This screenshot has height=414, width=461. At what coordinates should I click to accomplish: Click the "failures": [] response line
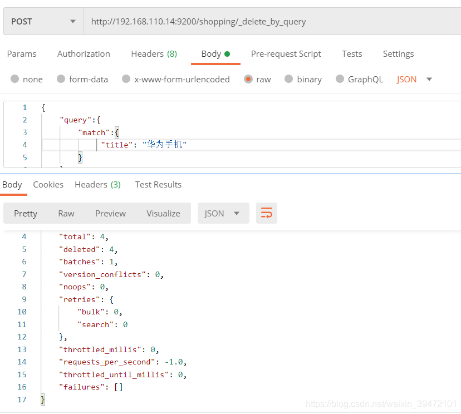(91, 387)
